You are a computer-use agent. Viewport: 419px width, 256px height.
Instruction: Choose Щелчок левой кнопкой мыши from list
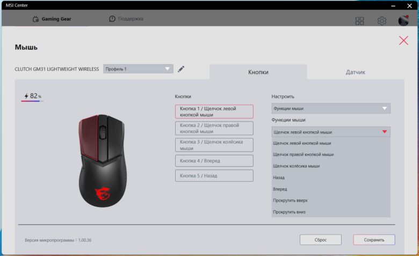[331, 143]
